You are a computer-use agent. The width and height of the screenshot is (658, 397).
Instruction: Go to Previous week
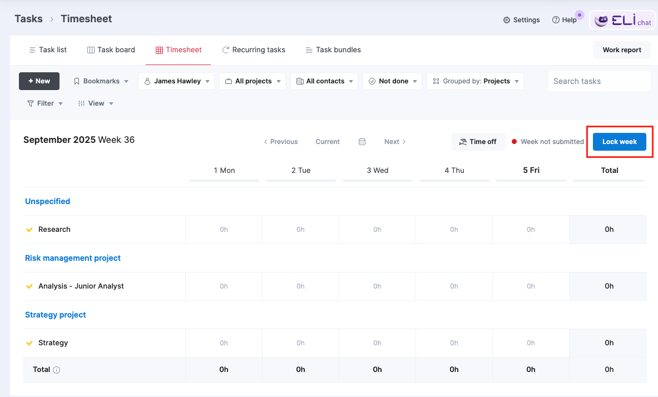click(x=281, y=142)
